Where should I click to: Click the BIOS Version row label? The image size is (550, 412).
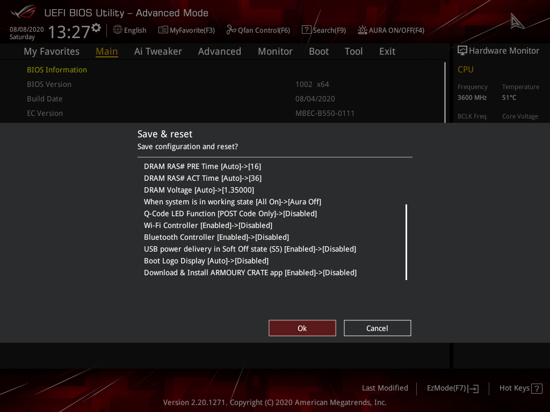click(49, 84)
